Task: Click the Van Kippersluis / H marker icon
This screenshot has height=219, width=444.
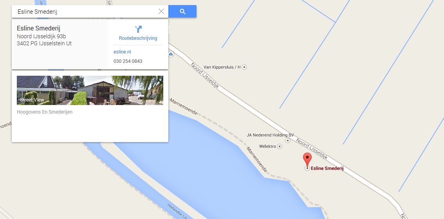Action: pyautogui.click(x=244, y=67)
